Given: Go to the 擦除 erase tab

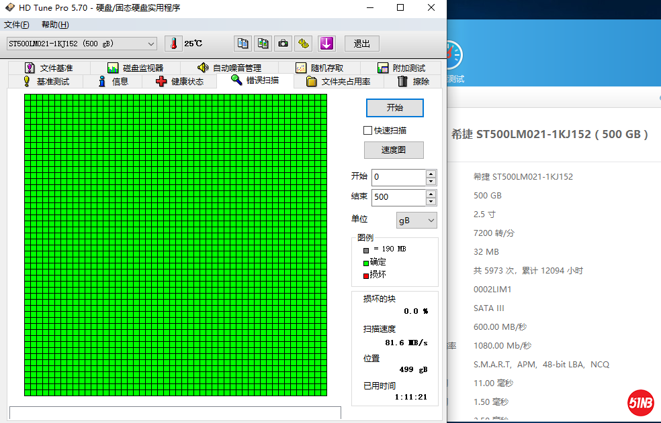Looking at the screenshot, I should click(413, 81).
